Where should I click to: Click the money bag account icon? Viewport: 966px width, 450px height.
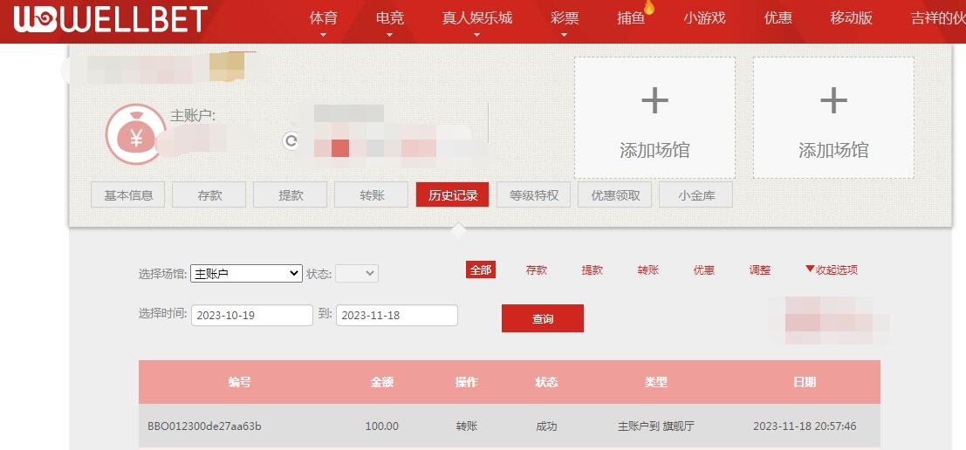pos(135,133)
